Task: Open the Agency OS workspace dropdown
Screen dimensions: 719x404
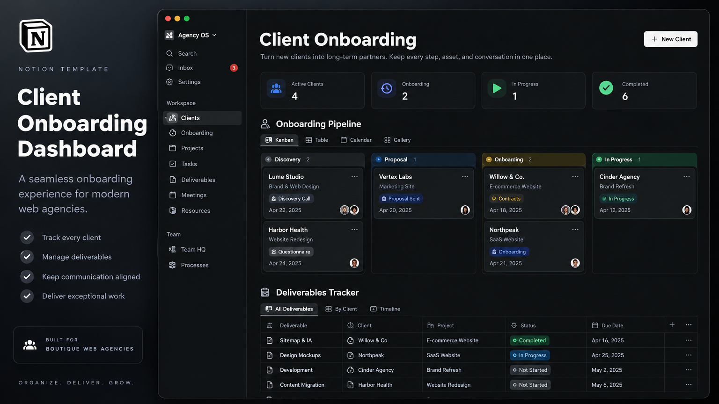Action: (x=191, y=35)
